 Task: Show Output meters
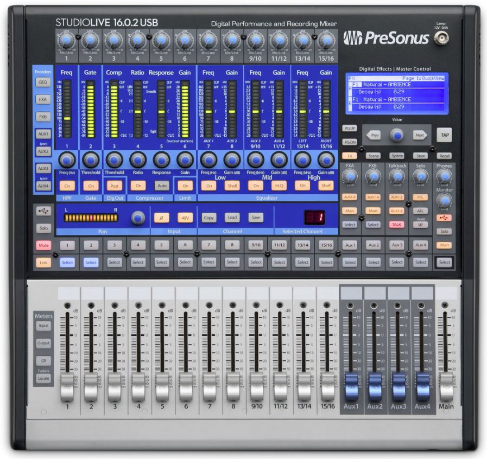pyautogui.click(x=43, y=343)
